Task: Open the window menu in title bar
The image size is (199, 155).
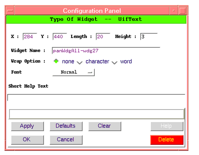Action: click(10, 11)
